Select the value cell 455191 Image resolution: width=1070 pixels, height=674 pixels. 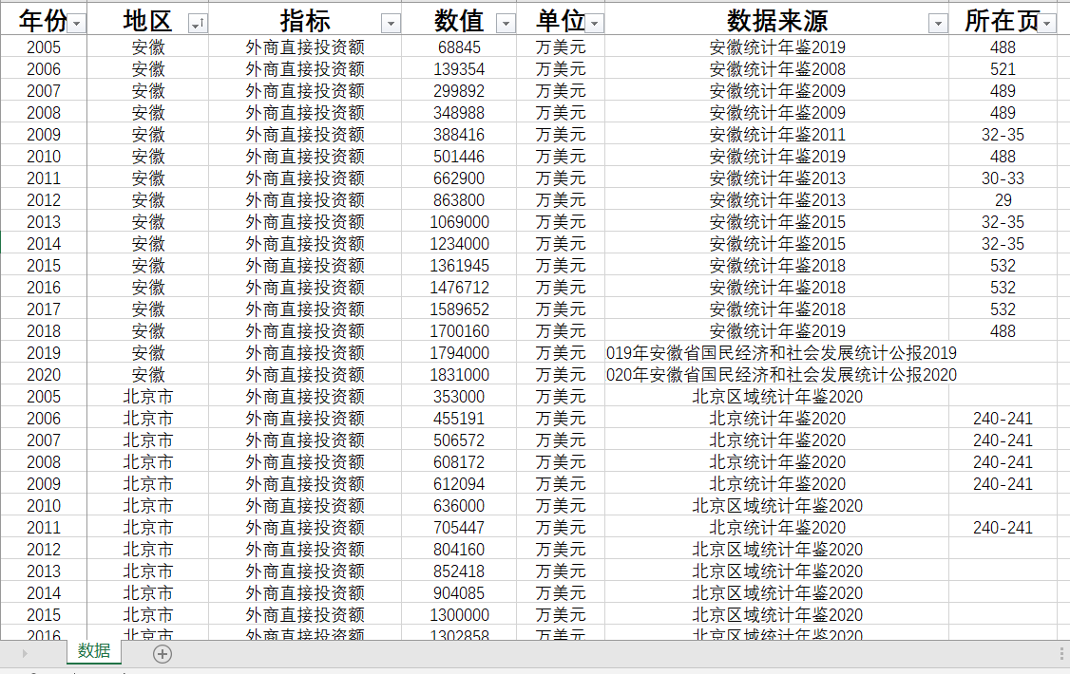459,419
